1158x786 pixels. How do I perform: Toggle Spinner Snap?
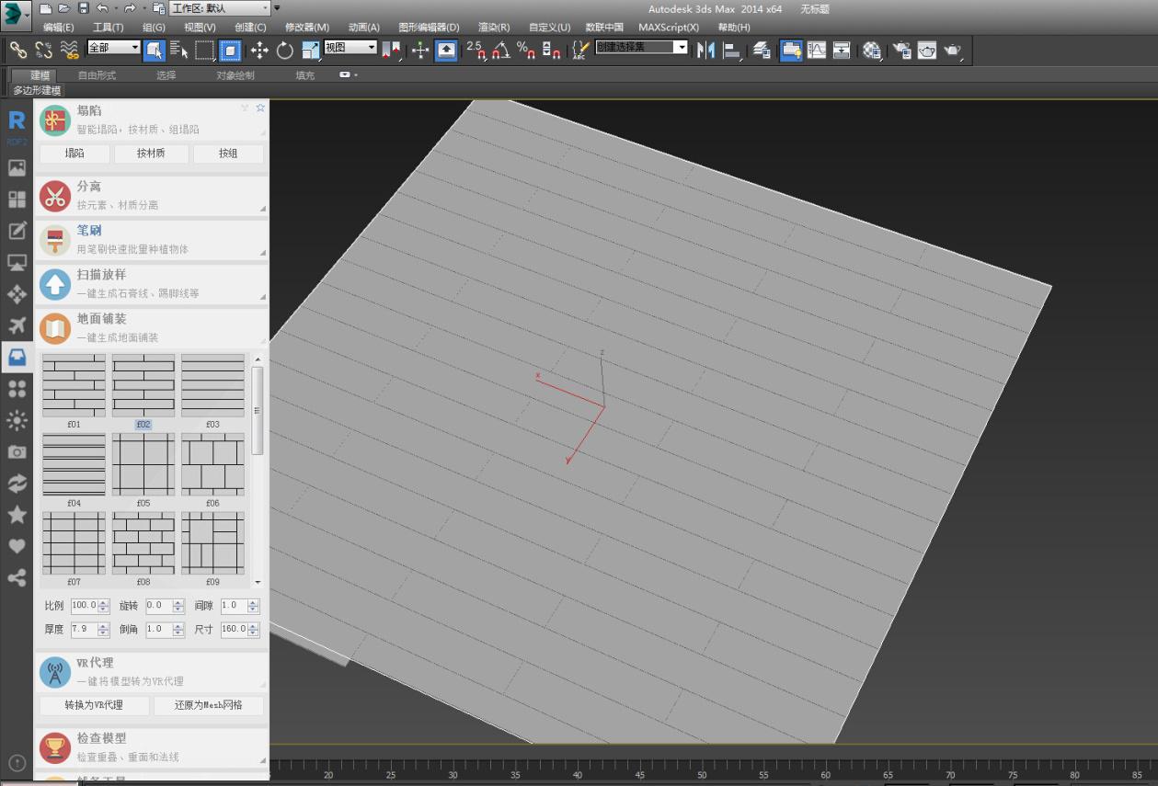[x=551, y=50]
